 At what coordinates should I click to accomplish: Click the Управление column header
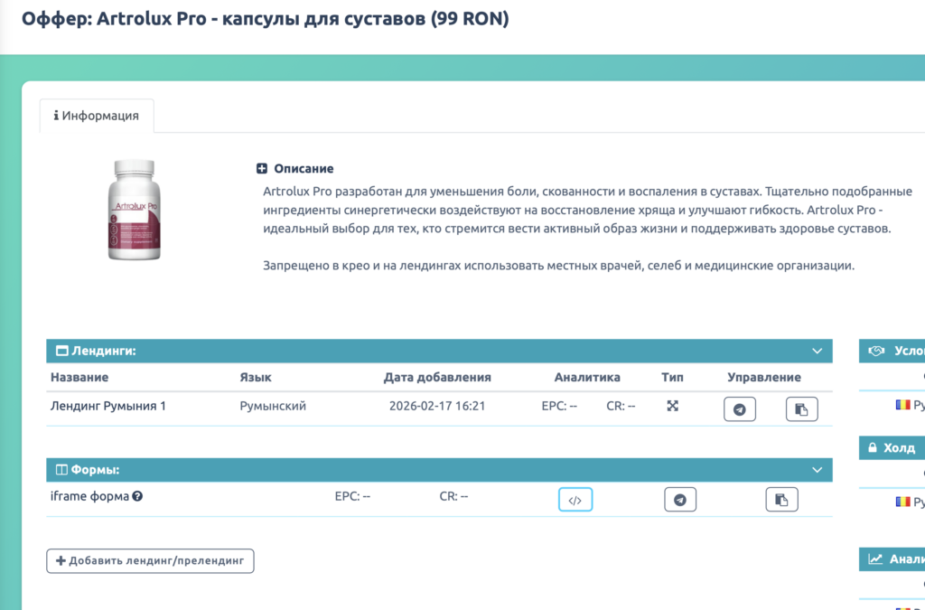(764, 377)
